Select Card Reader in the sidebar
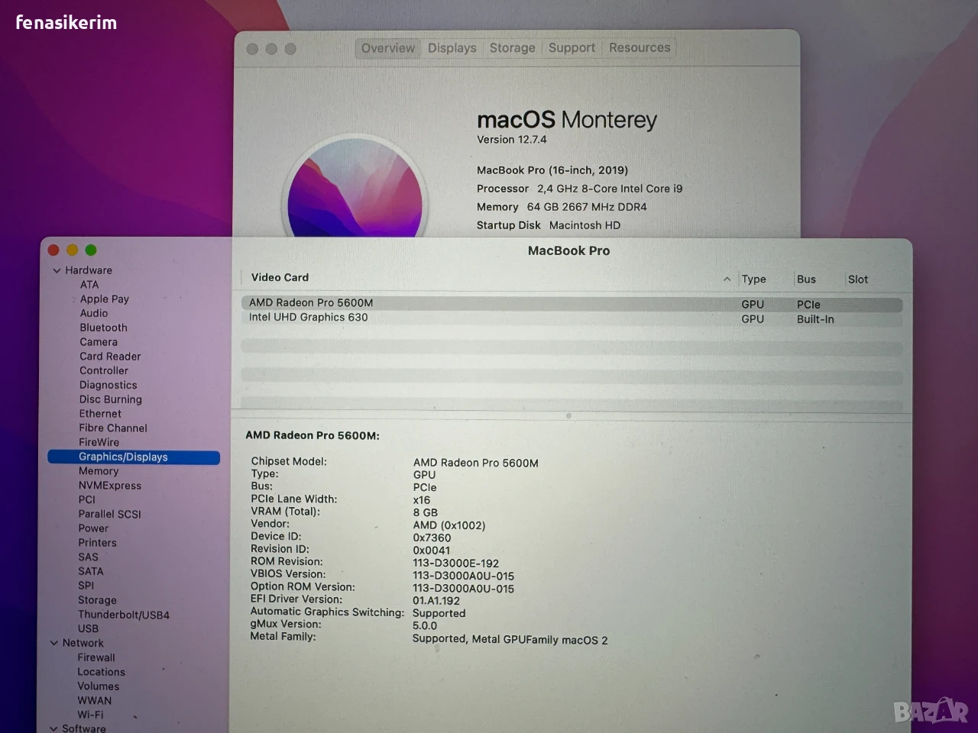This screenshot has height=733, width=978. click(x=110, y=357)
